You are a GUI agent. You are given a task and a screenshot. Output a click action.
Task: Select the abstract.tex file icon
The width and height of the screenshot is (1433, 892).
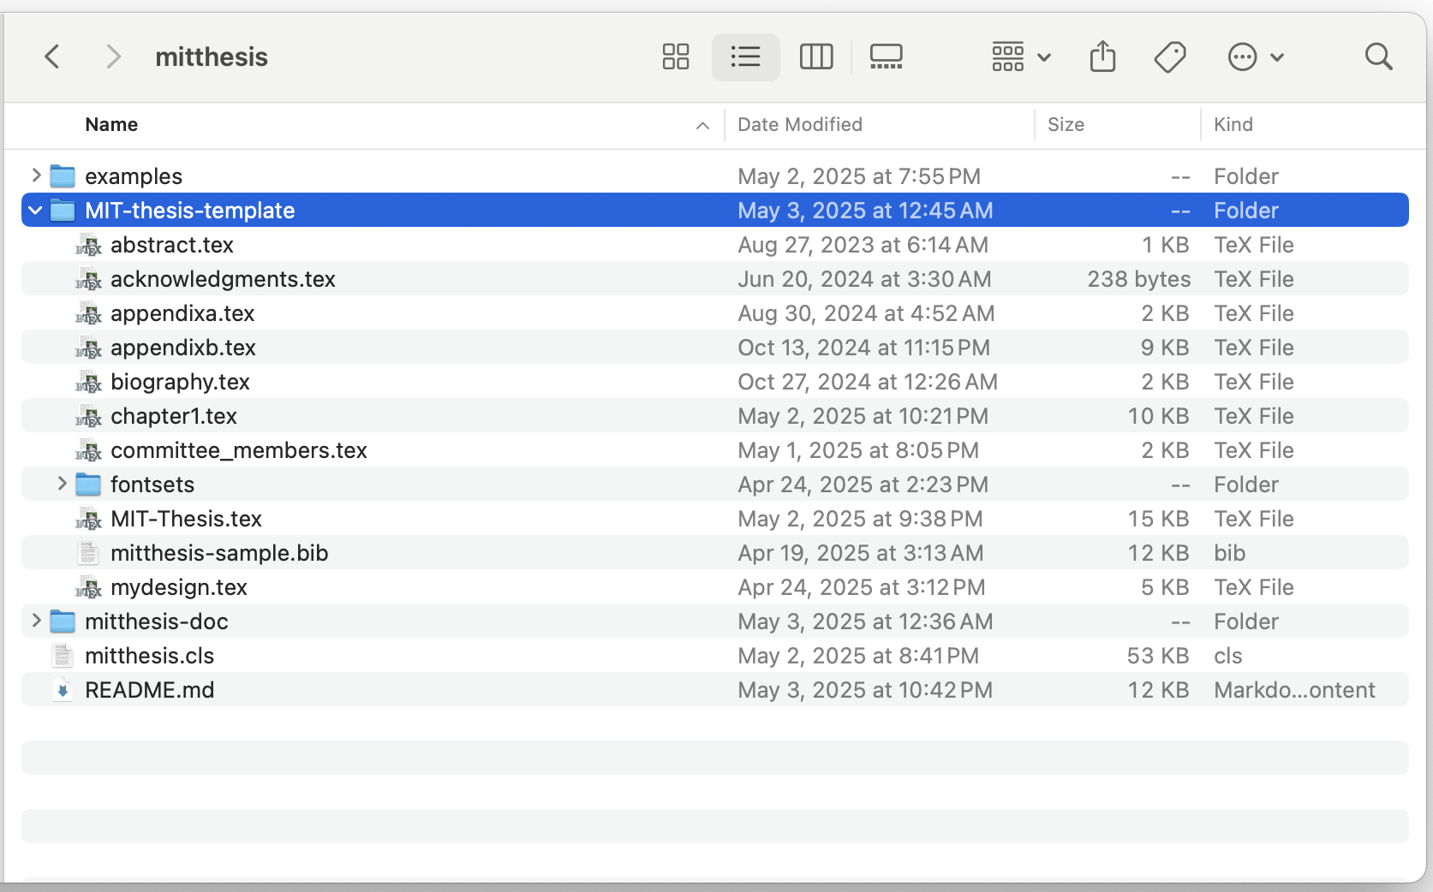[x=88, y=245]
